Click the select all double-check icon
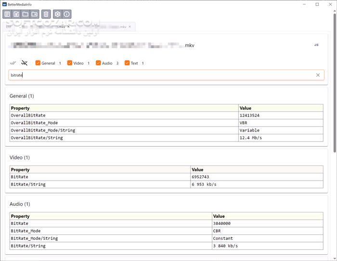 point(13,63)
